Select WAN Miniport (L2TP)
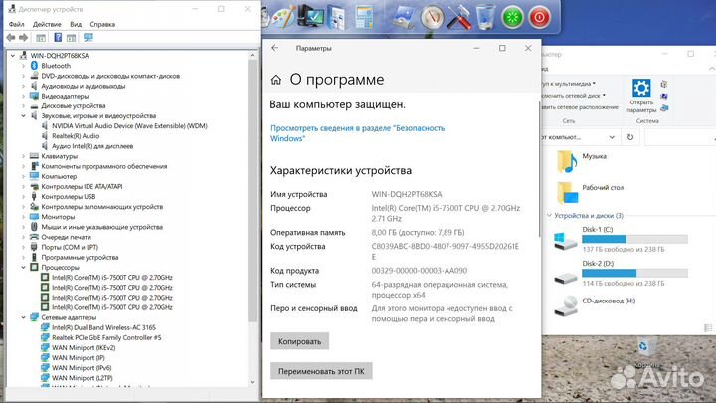716x403 pixels. pos(83,378)
